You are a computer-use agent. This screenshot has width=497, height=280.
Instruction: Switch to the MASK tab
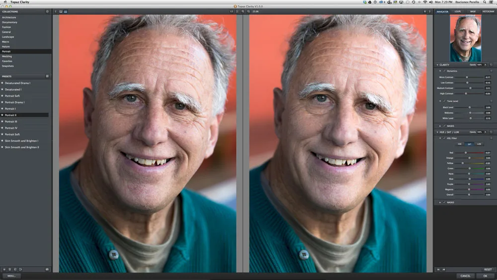473,11
